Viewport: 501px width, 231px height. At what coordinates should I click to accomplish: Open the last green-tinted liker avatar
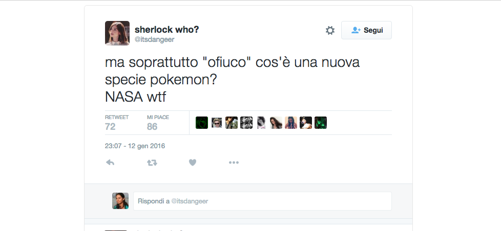321,123
